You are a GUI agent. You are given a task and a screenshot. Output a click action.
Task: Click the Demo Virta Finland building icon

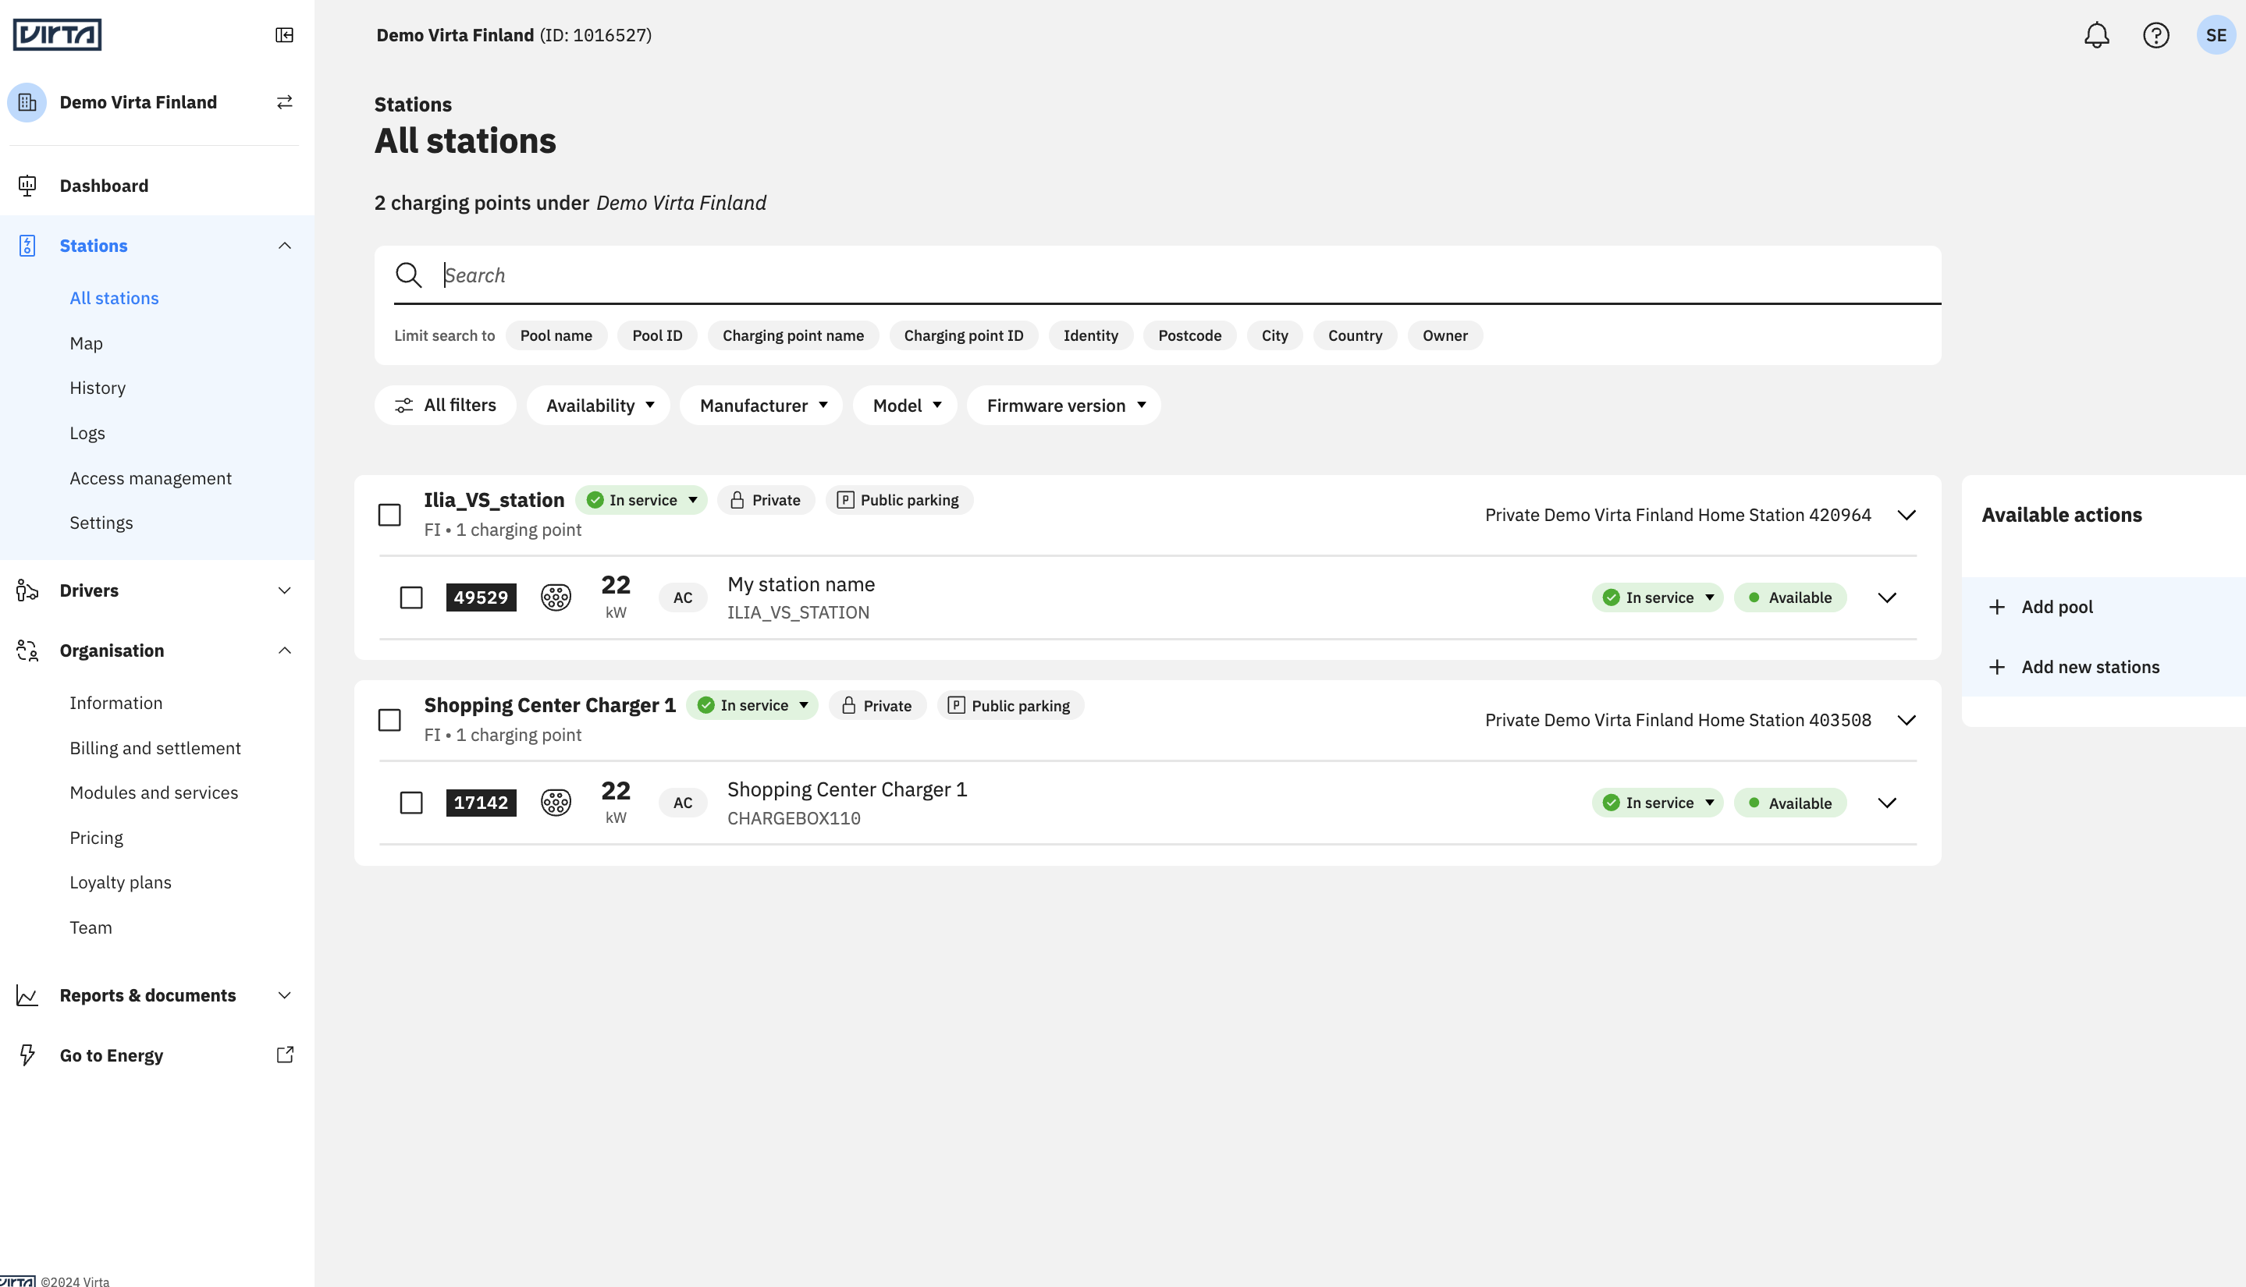27,102
